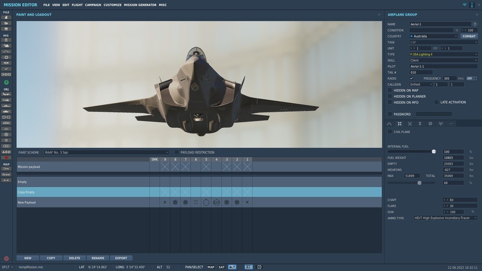Click the settings gear icon in status bar
The height and width of the screenshot is (271, 482).
259,267
